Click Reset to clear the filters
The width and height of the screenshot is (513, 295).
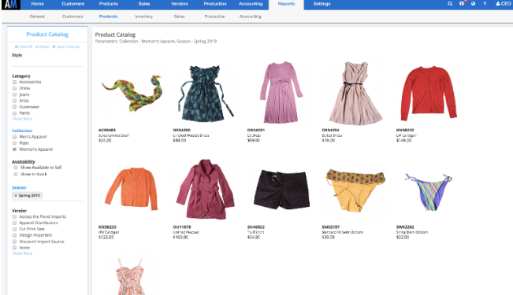43,46
